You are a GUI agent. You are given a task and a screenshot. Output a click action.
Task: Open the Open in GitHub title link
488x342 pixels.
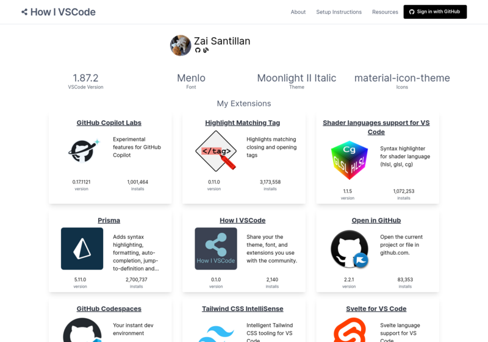376,221
